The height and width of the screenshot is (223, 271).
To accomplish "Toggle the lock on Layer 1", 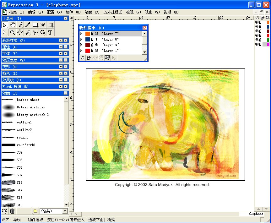I will (92, 51).
